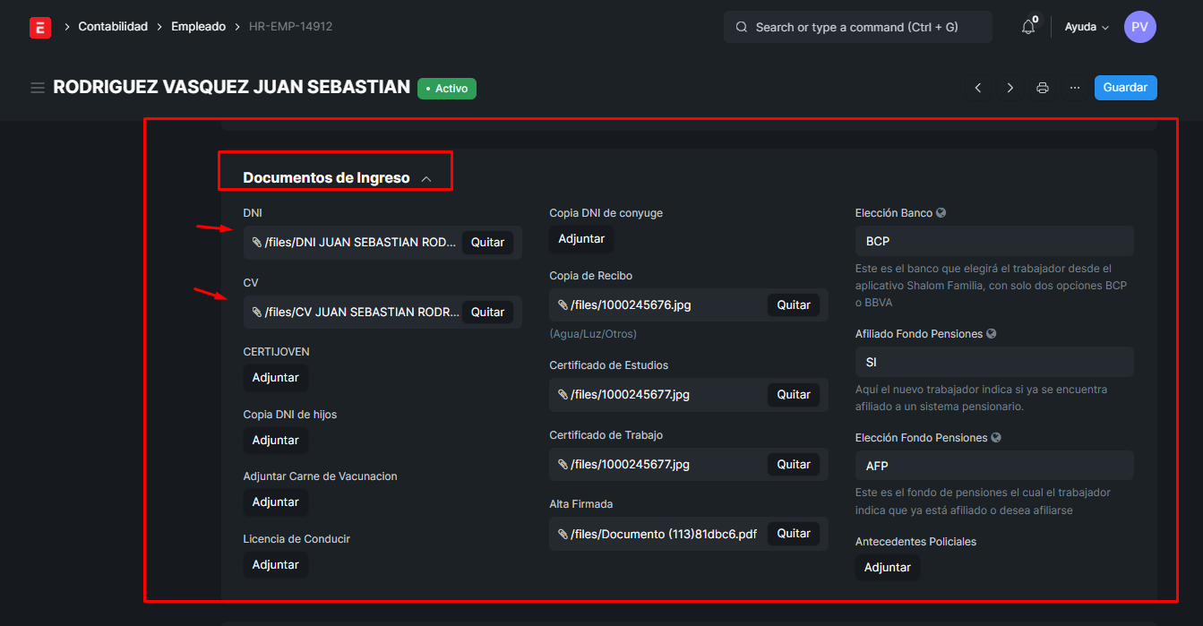The height and width of the screenshot is (626, 1203).
Task: Collapse the Documentos de Ingreso section
Action: coord(426,178)
